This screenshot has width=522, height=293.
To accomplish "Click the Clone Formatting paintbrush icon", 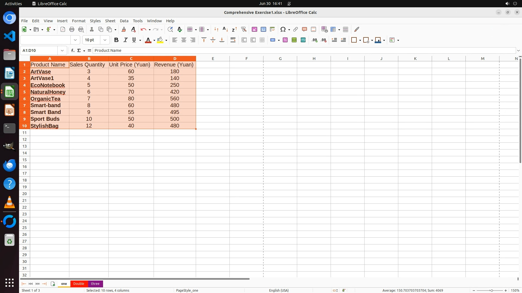I will (124, 29).
